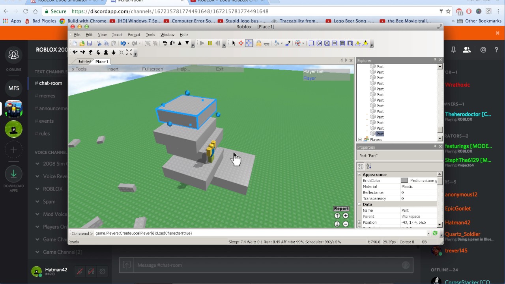This screenshot has width=505, height=284.
Task: Select the highlighted Resize handles tool
Action: click(x=249, y=43)
